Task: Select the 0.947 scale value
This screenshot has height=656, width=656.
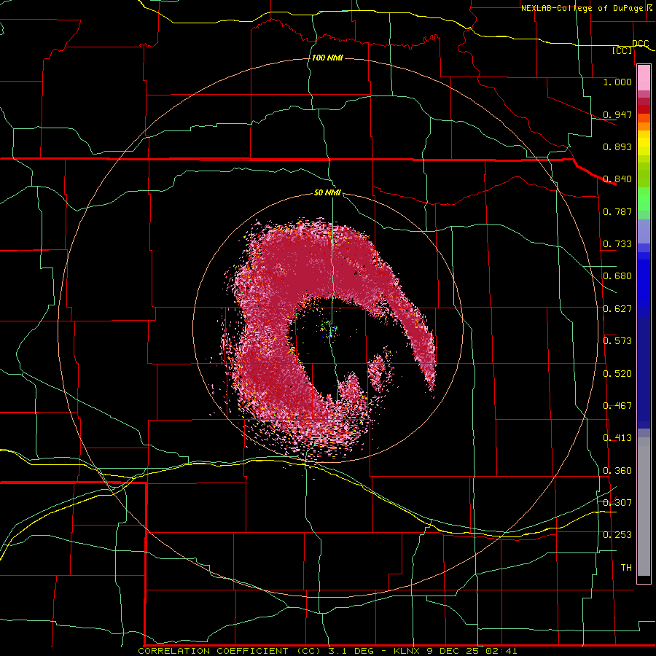Action: click(617, 114)
